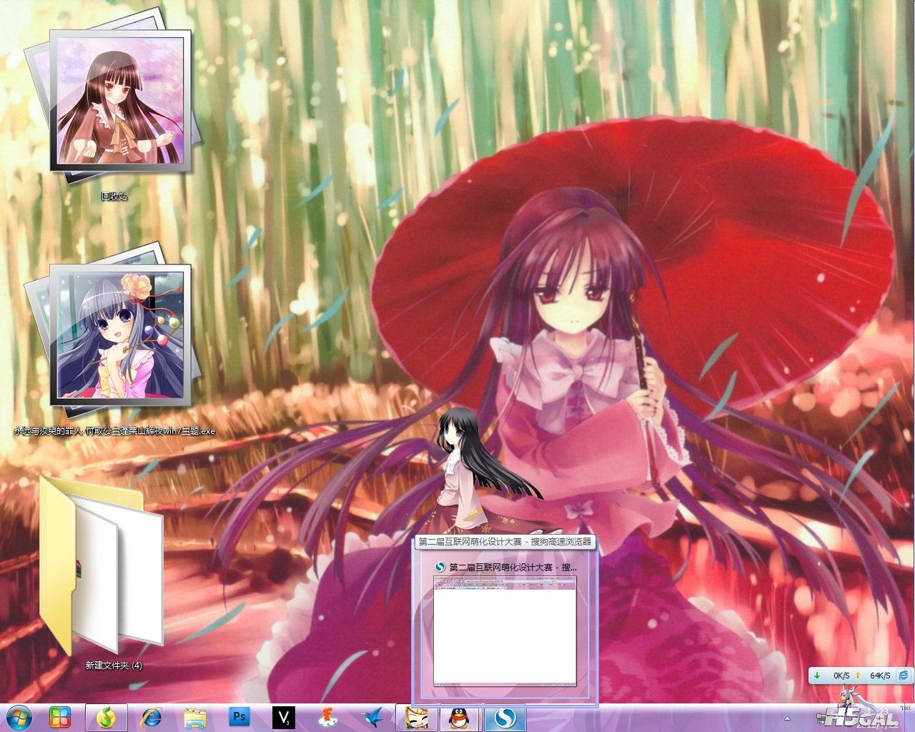Screen dimensions: 915x732
Task: Open the red F cloud taskbar icon
Action: (x=328, y=718)
